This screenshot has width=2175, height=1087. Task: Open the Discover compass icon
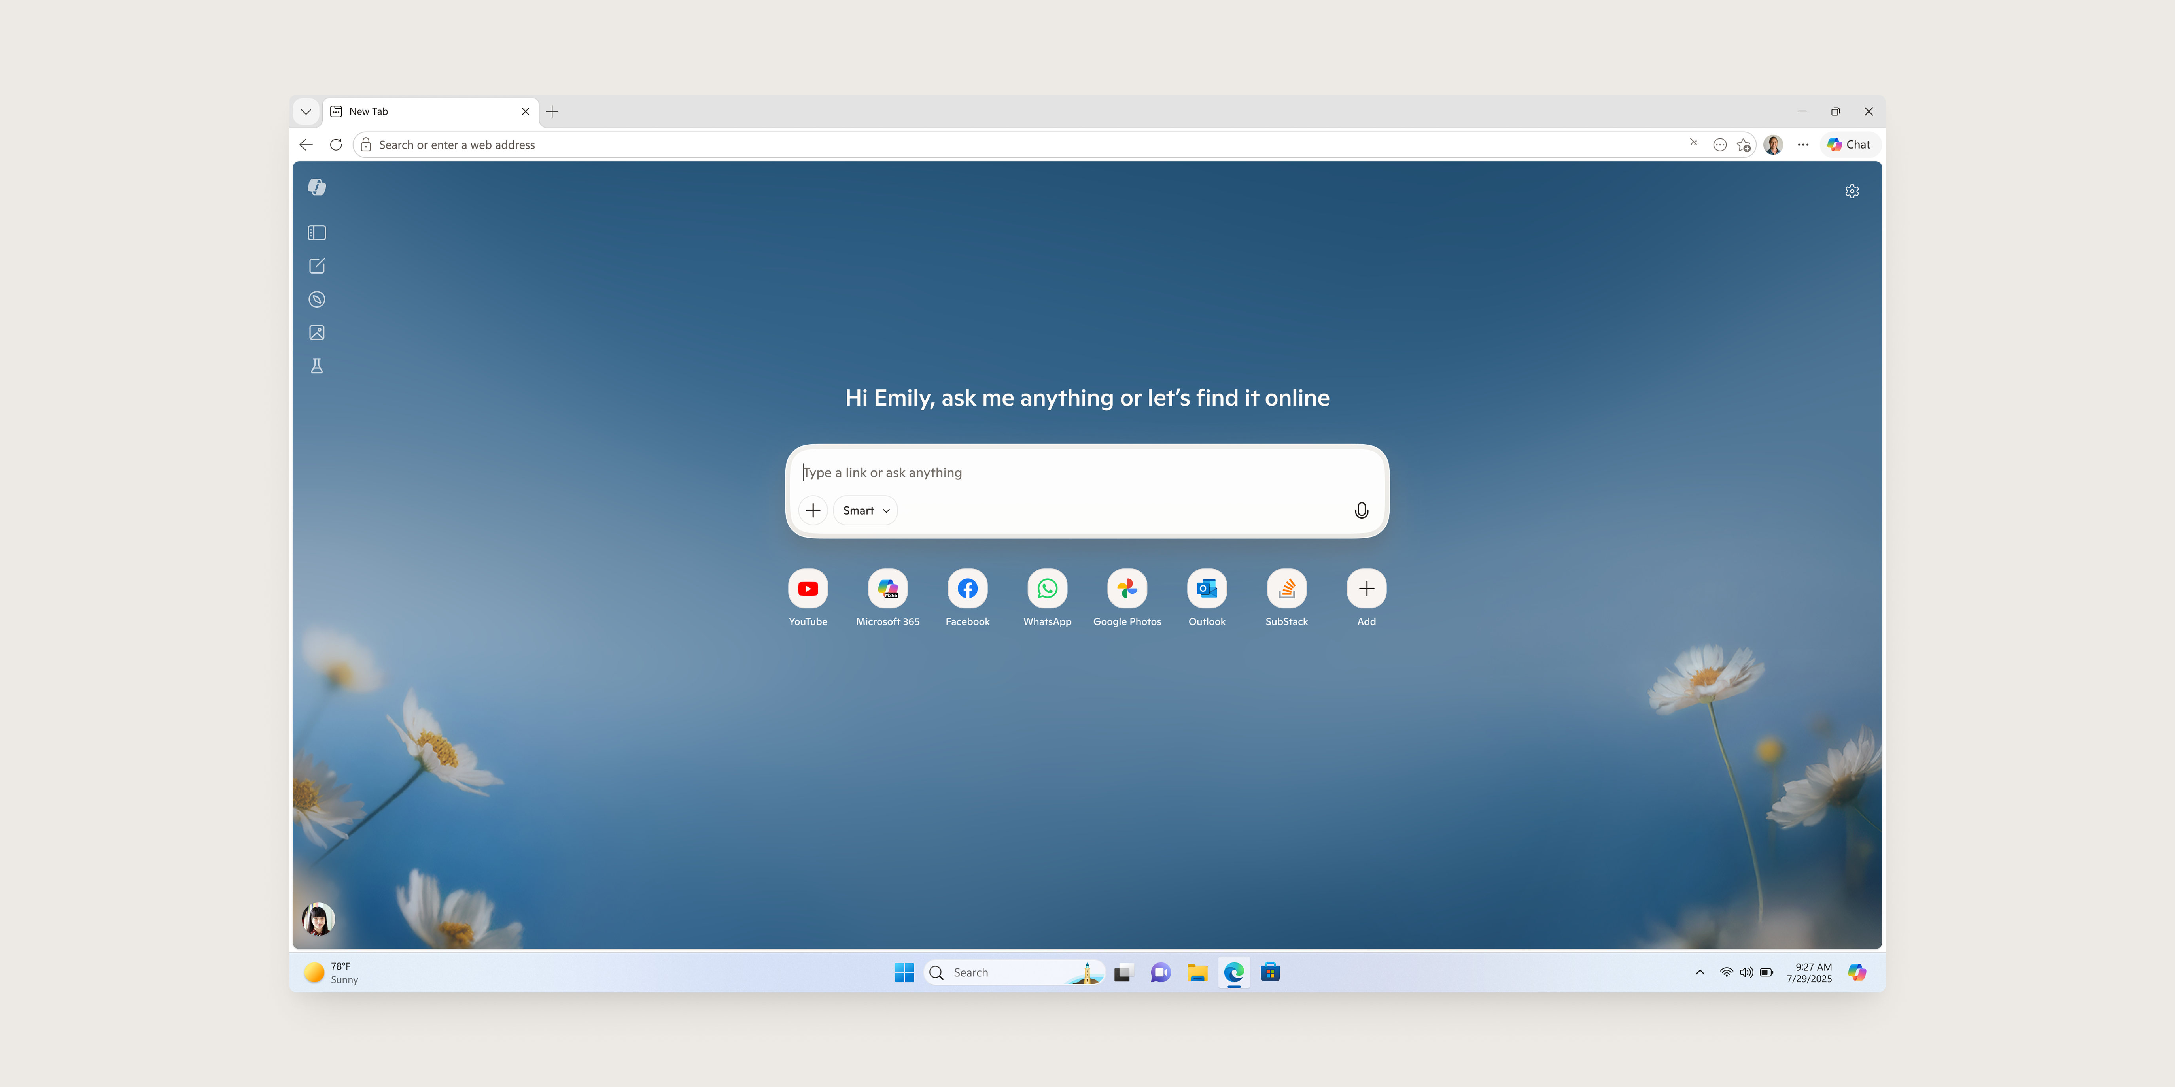pos(317,299)
